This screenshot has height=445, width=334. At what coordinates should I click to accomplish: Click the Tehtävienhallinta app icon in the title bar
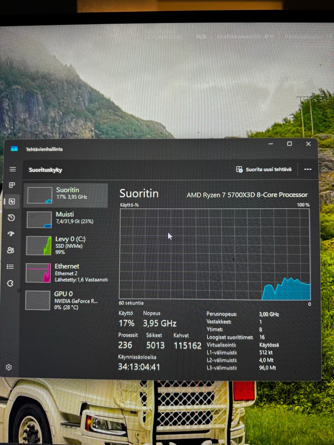pos(14,148)
